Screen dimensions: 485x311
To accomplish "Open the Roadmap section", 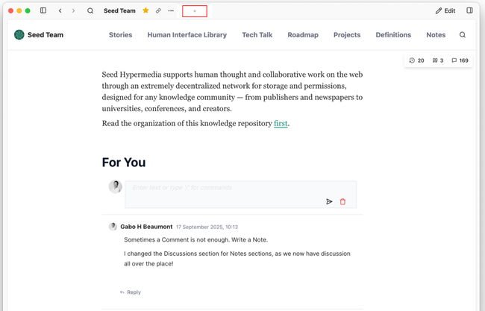I will [302, 35].
